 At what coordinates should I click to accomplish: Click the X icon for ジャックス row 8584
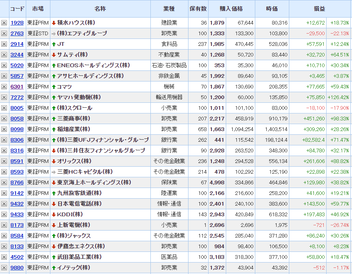point(4,236)
